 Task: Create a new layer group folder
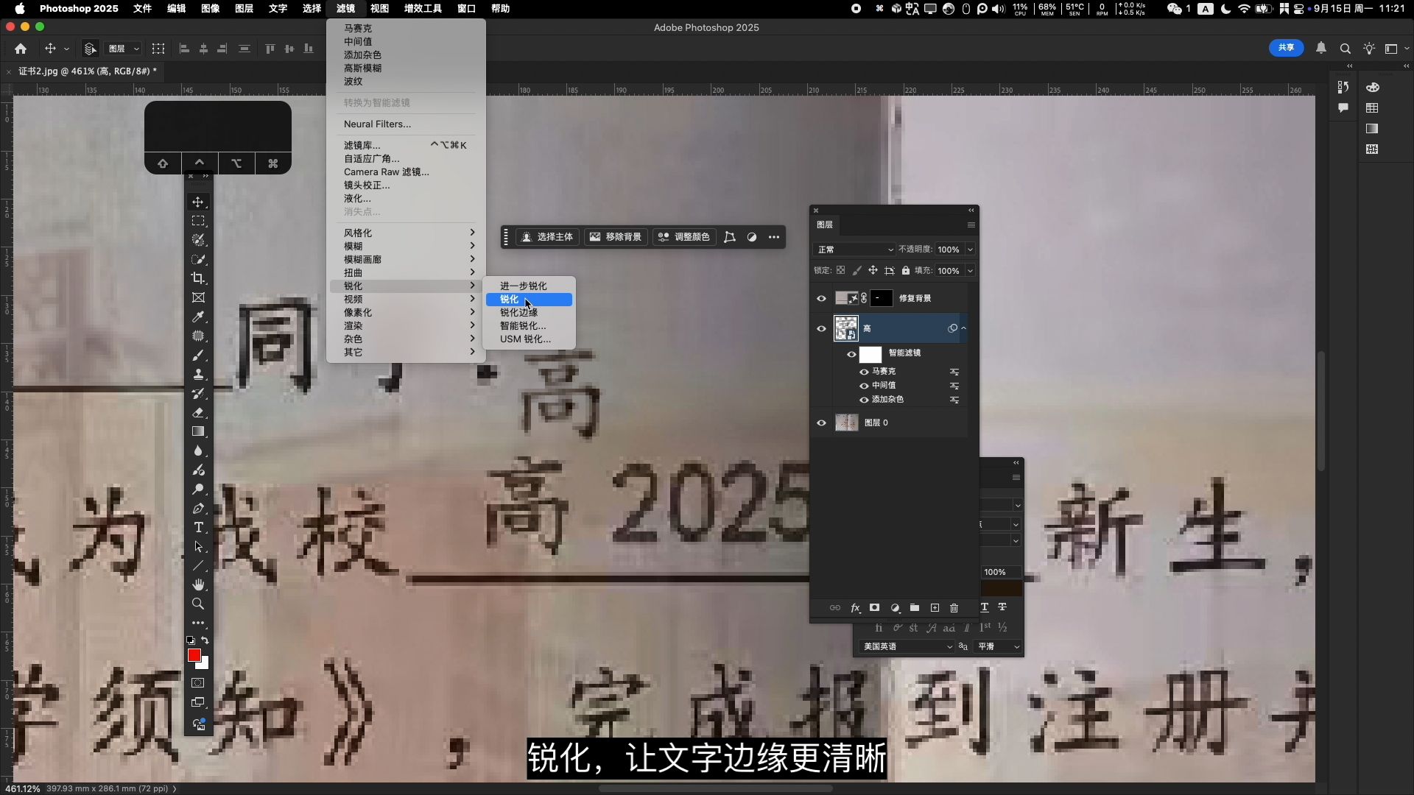(914, 608)
